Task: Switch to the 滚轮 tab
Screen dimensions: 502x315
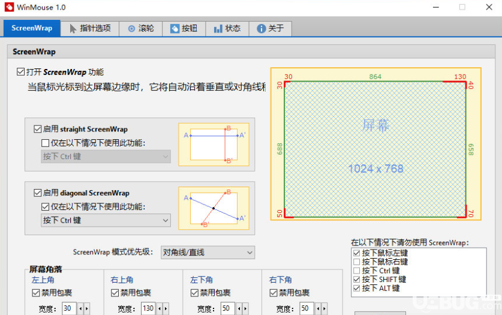Action: 141,28
